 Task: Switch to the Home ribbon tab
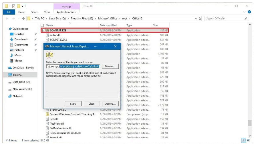click(21, 12)
